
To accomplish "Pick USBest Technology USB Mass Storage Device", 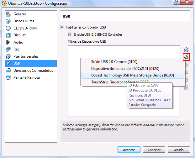I will [132, 75].
